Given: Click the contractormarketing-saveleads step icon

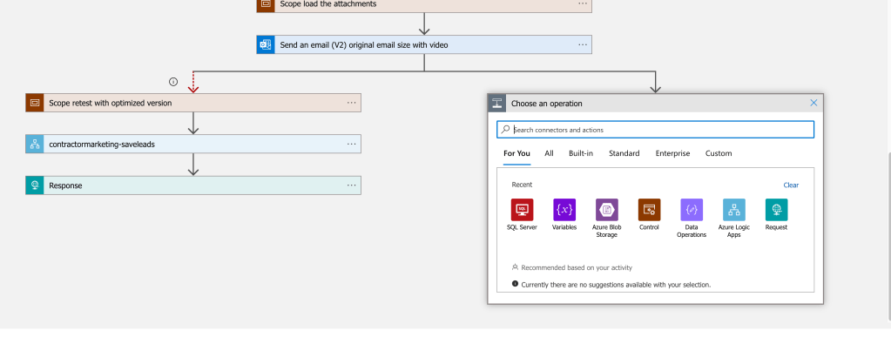Looking at the screenshot, I should (x=35, y=144).
